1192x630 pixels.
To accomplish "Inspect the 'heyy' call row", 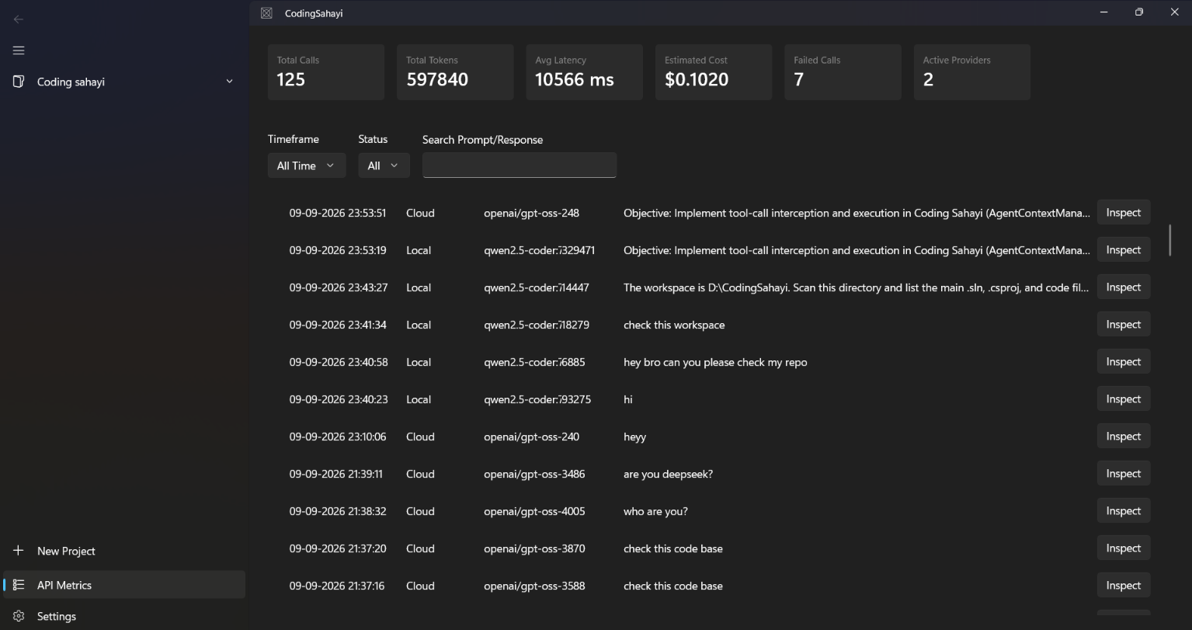I will coord(1123,436).
